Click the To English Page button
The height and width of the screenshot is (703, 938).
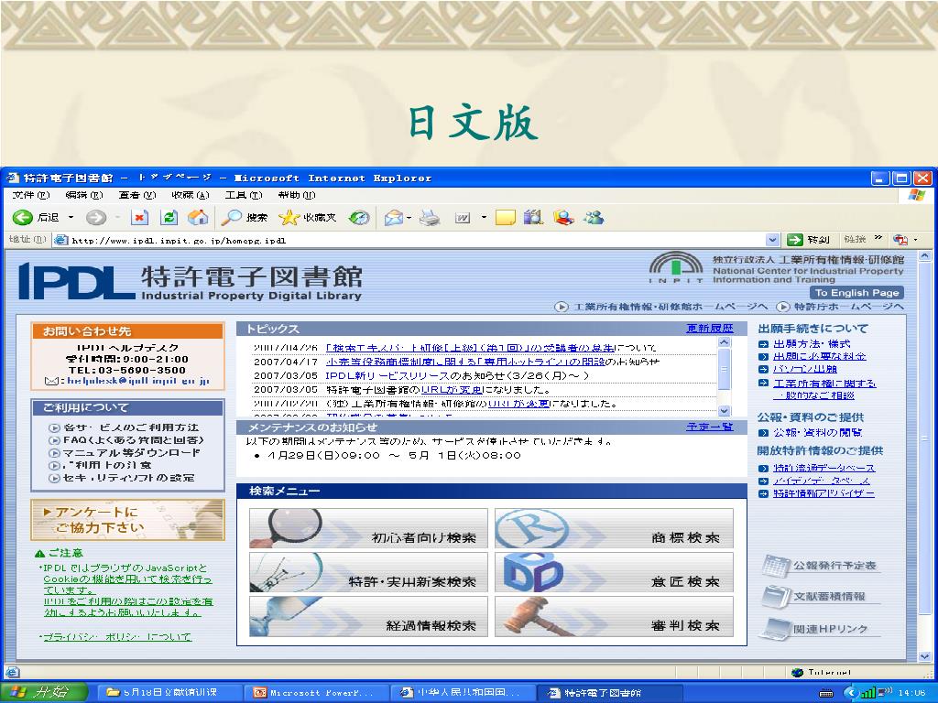[x=857, y=293]
